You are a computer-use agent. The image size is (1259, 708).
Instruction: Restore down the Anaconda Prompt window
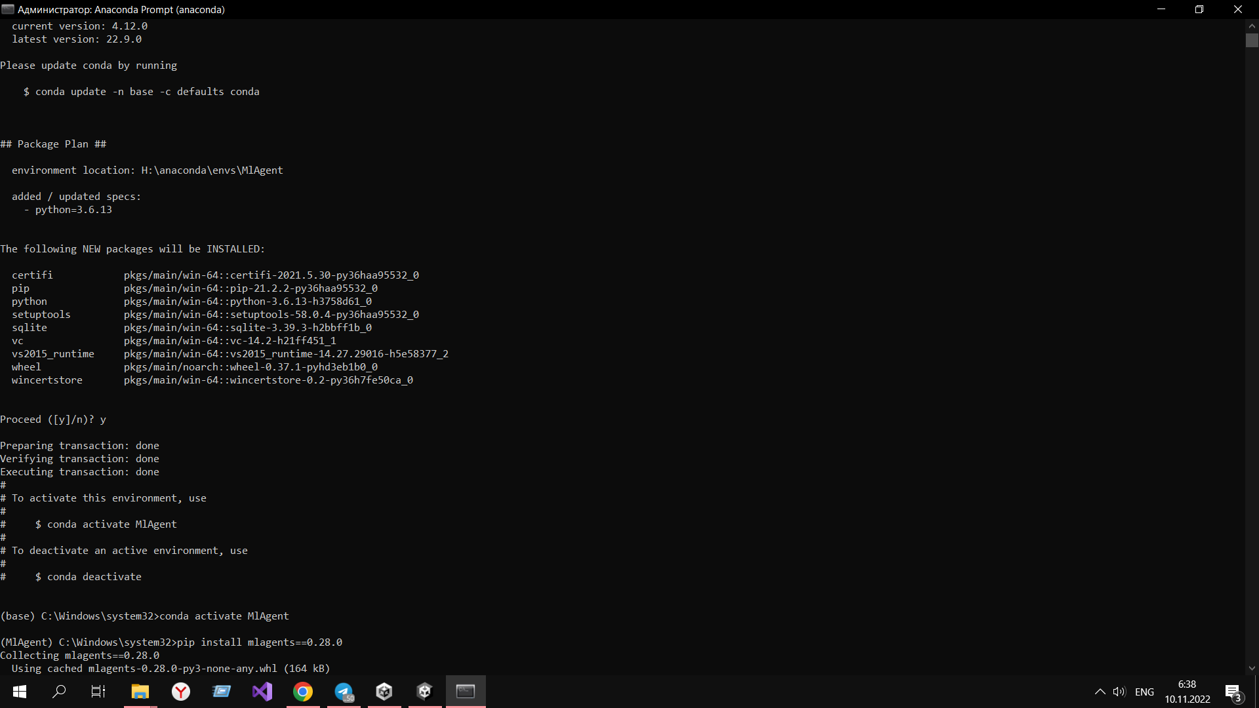(1199, 9)
